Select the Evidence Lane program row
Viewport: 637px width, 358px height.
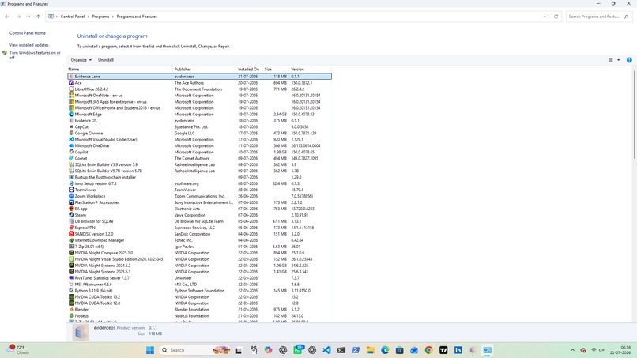coord(199,77)
